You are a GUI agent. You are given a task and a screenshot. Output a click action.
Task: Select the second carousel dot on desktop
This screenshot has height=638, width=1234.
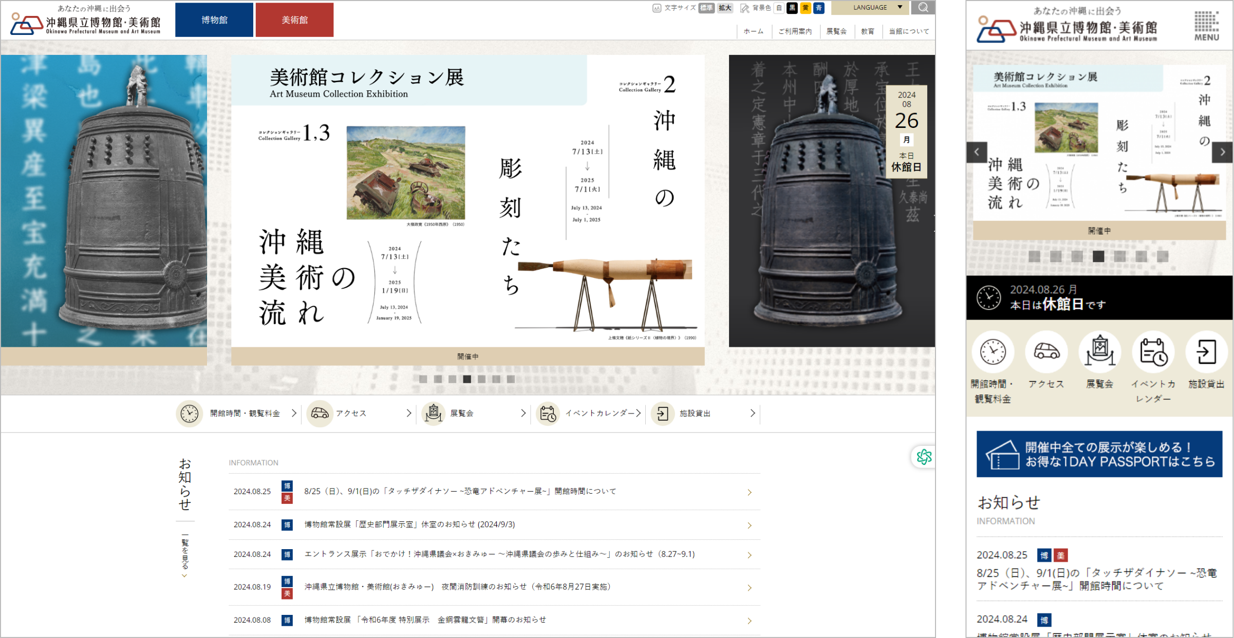(438, 379)
